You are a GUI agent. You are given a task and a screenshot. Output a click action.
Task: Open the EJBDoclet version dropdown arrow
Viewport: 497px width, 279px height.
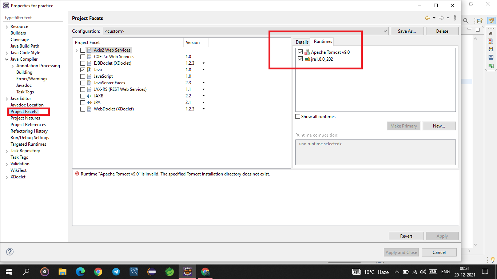click(203, 63)
